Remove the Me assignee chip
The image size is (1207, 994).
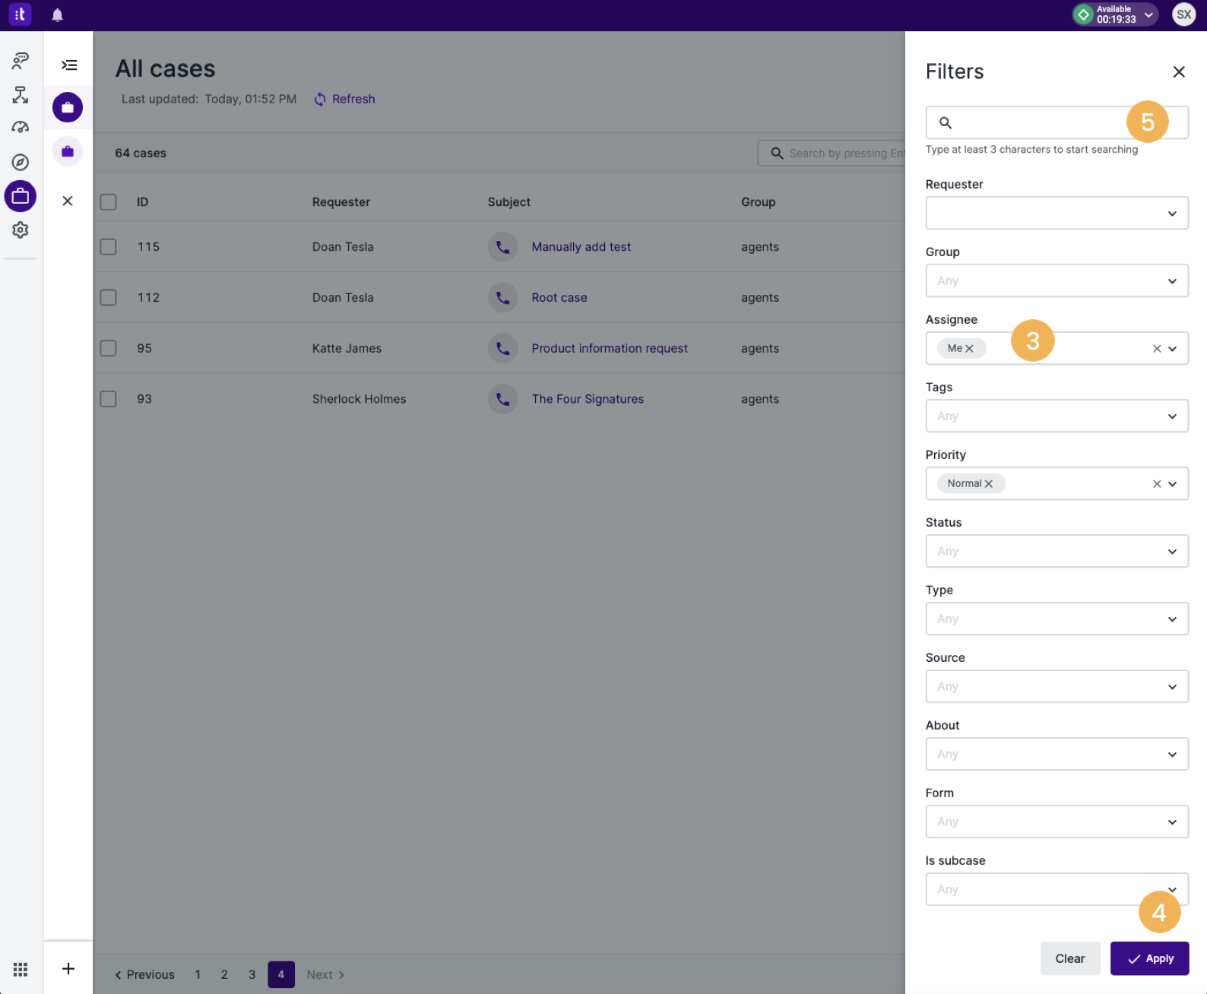tap(969, 348)
